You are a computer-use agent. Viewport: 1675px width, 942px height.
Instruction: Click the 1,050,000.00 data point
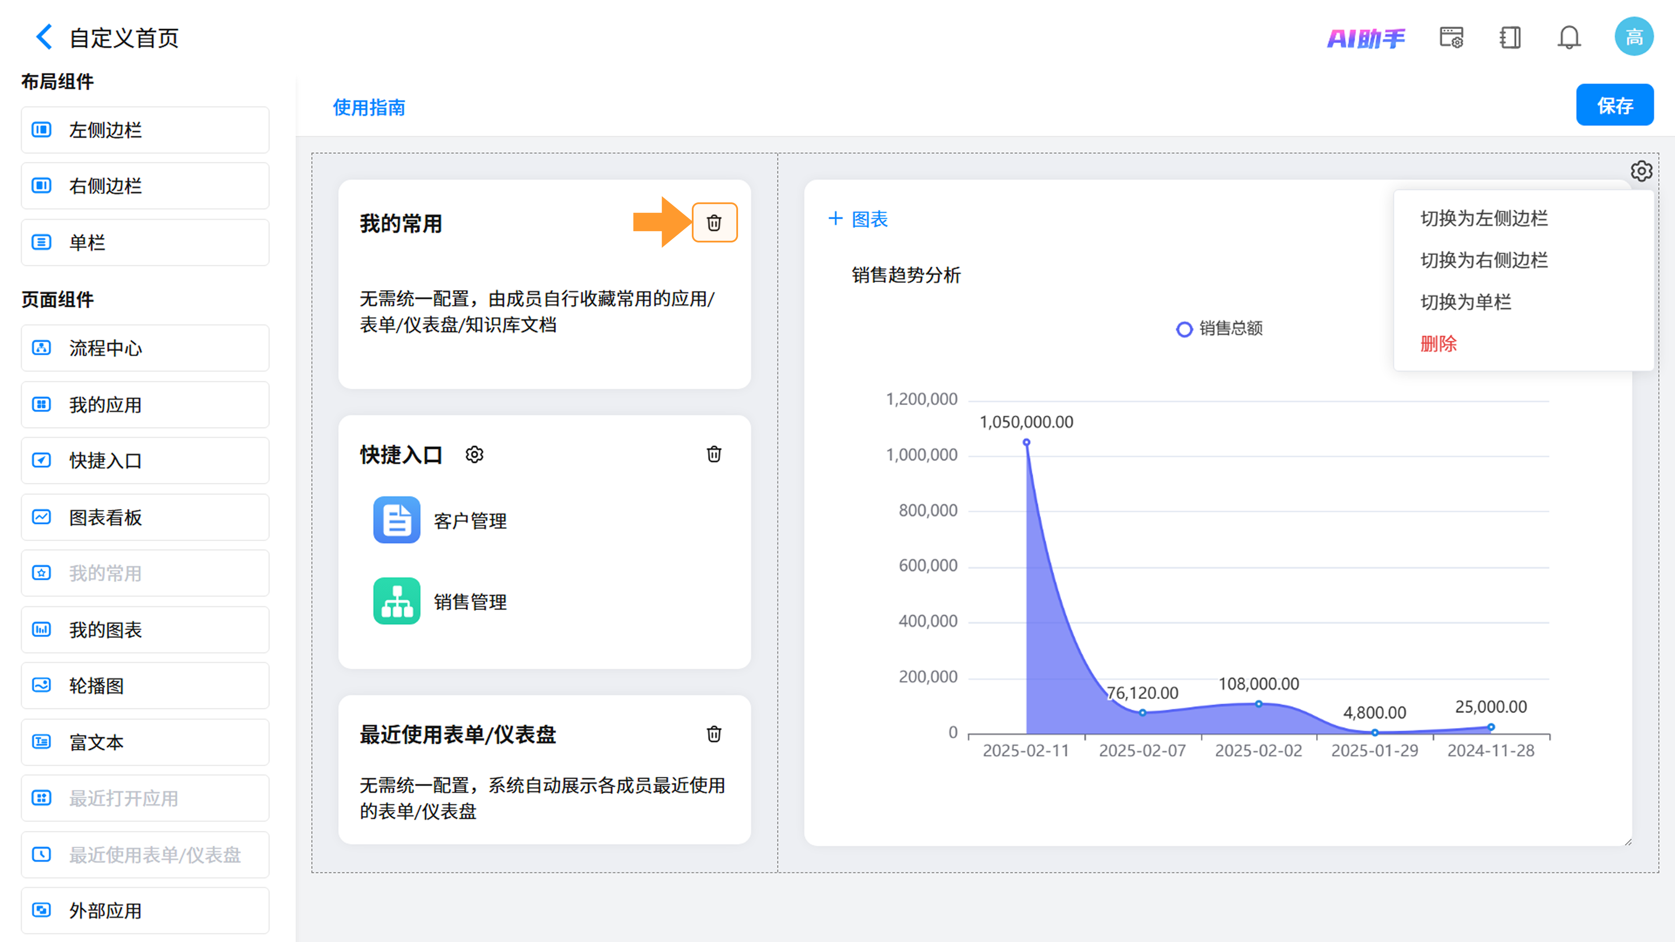point(1026,442)
